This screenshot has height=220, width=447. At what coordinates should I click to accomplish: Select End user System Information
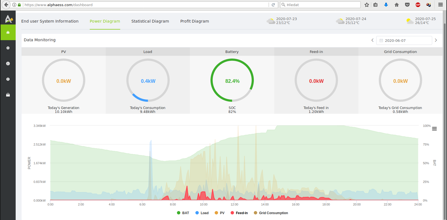(50, 21)
